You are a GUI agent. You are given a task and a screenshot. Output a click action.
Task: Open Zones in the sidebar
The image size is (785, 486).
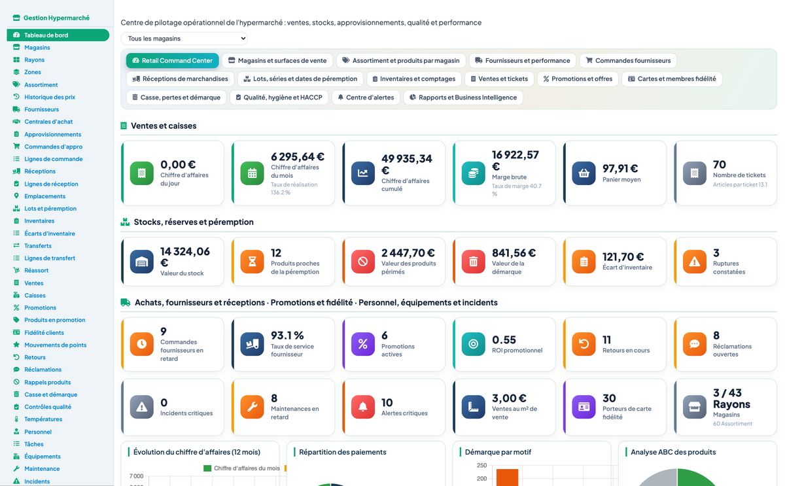58,73
